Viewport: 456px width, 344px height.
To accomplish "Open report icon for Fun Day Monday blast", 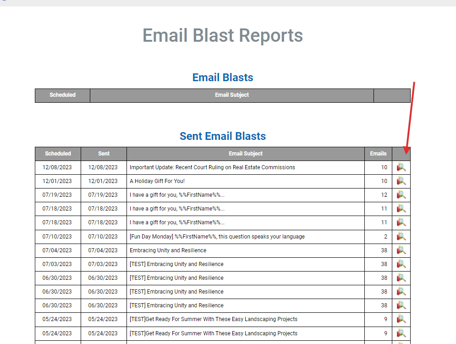I will point(401,236).
